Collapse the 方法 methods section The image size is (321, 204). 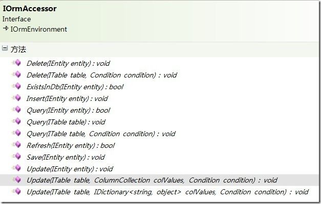[x=5, y=48]
